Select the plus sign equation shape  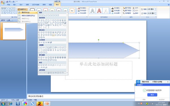click(39, 42)
